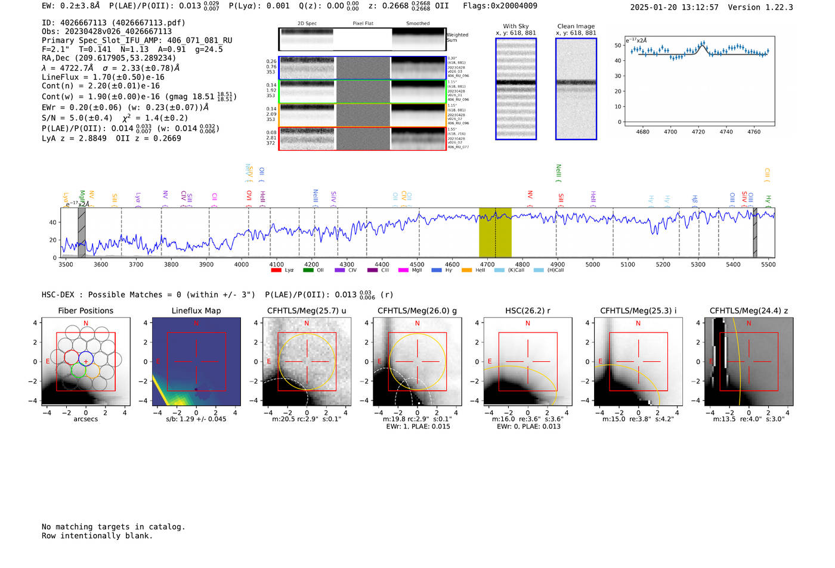Click the s/b: 1.29 +/- 0.045 caption

196,419
